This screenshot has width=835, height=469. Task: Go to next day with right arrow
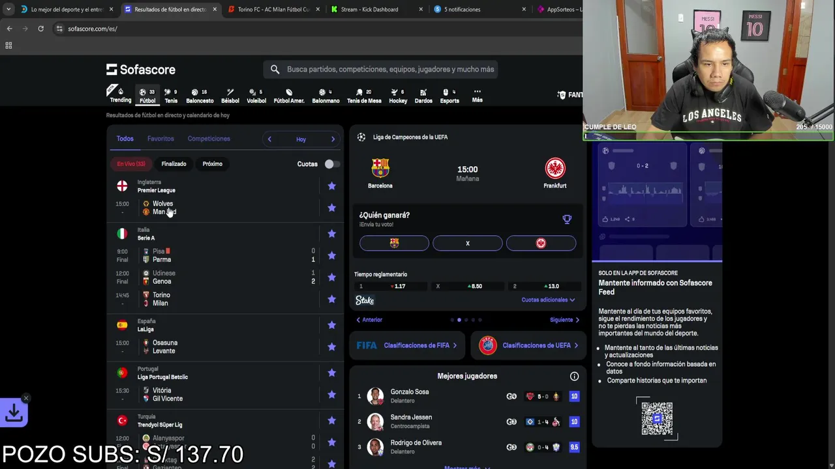[333, 139]
